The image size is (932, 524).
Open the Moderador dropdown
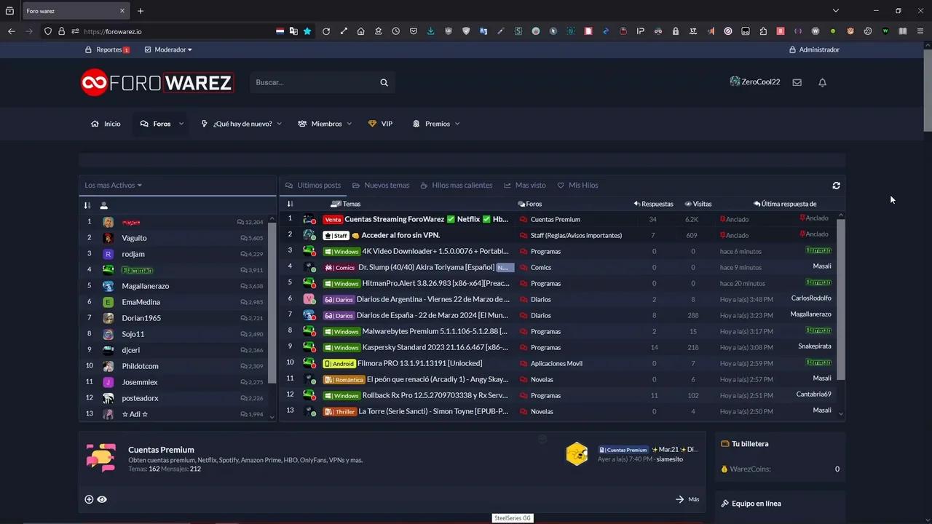(x=168, y=49)
